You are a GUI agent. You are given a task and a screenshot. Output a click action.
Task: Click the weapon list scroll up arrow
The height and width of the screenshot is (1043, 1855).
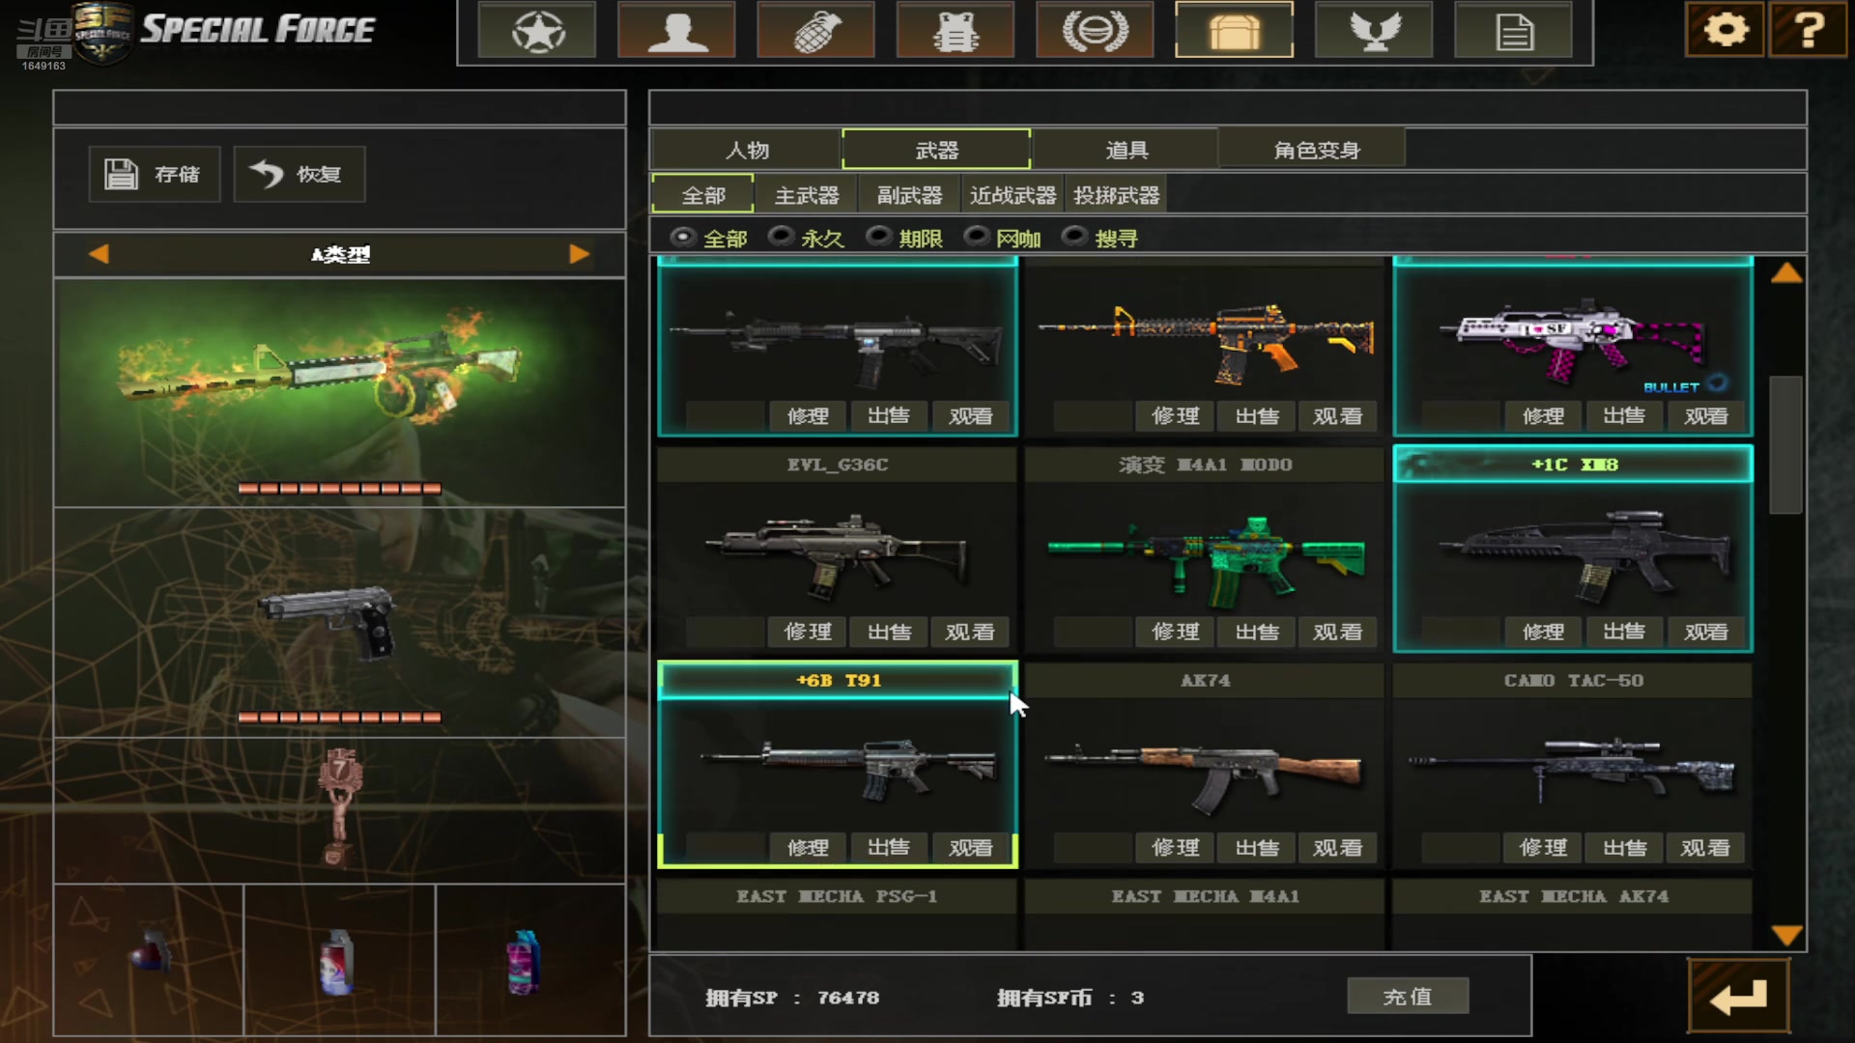pyautogui.click(x=1786, y=273)
